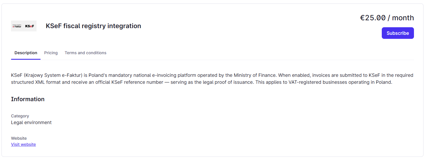This screenshot has height=160, width=427.
Task: Open the Visit website link
Action: [x=23, y=144]
